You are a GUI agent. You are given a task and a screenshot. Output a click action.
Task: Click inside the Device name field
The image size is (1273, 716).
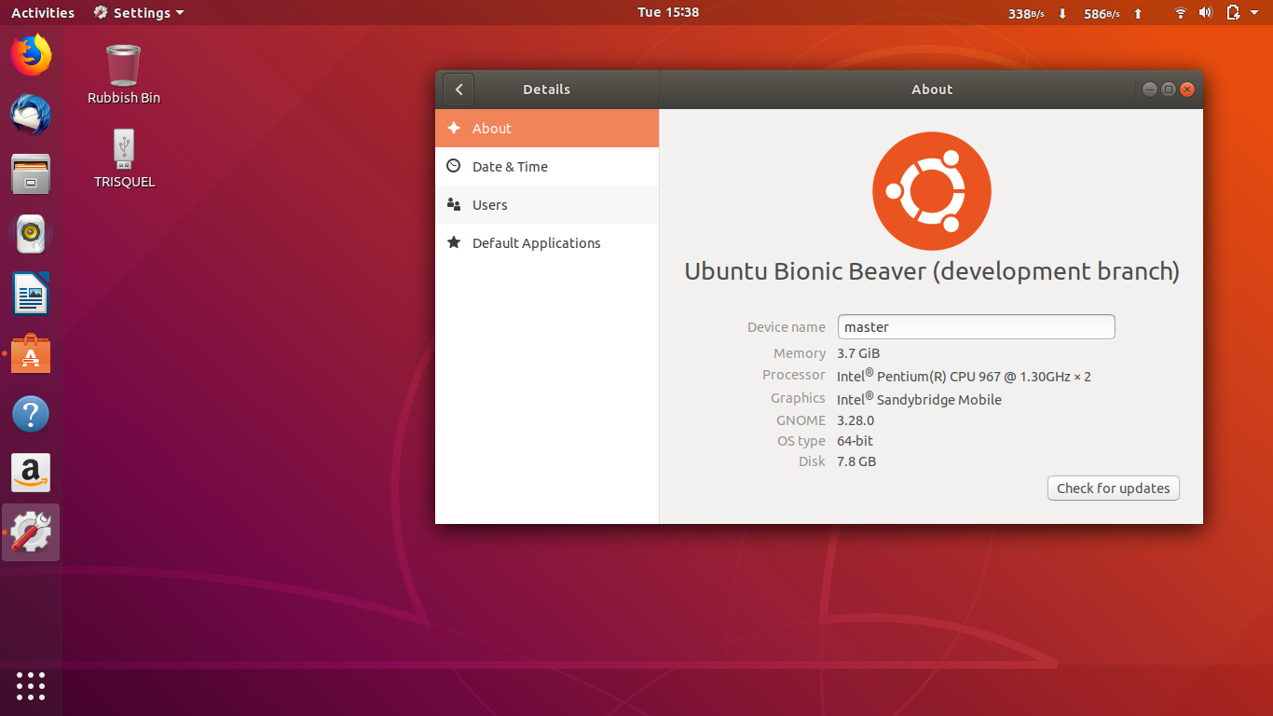click(975, 326)
